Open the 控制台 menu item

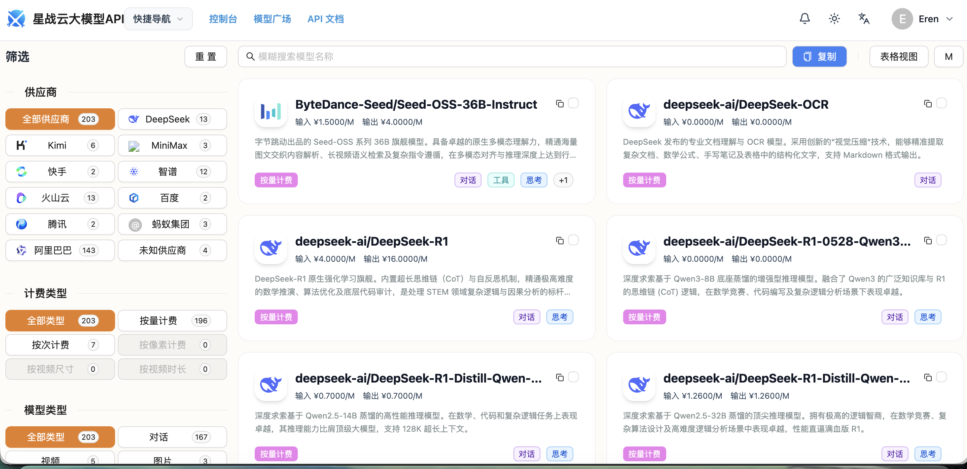[223, 19]
